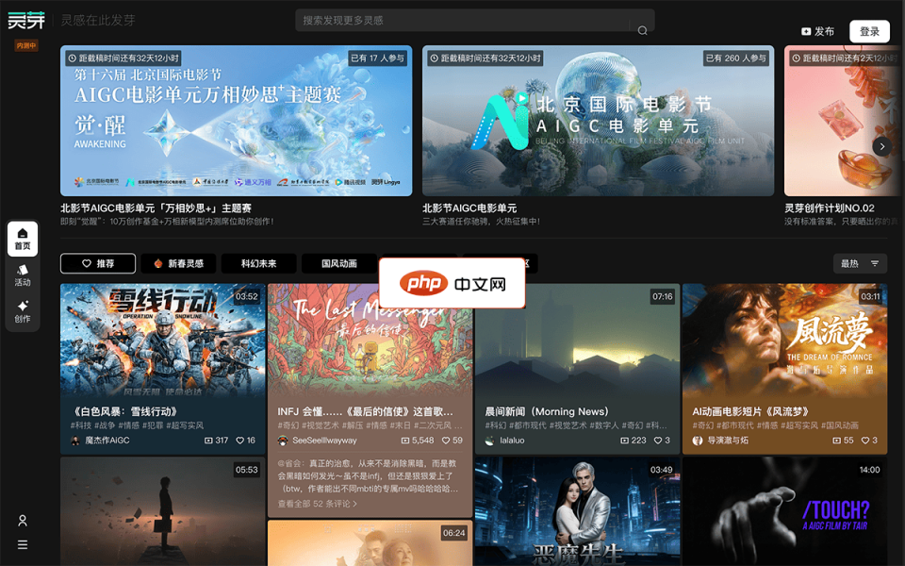
Task: Open the 風流夢 video thumbnail
Action: [x=784, y=341]
